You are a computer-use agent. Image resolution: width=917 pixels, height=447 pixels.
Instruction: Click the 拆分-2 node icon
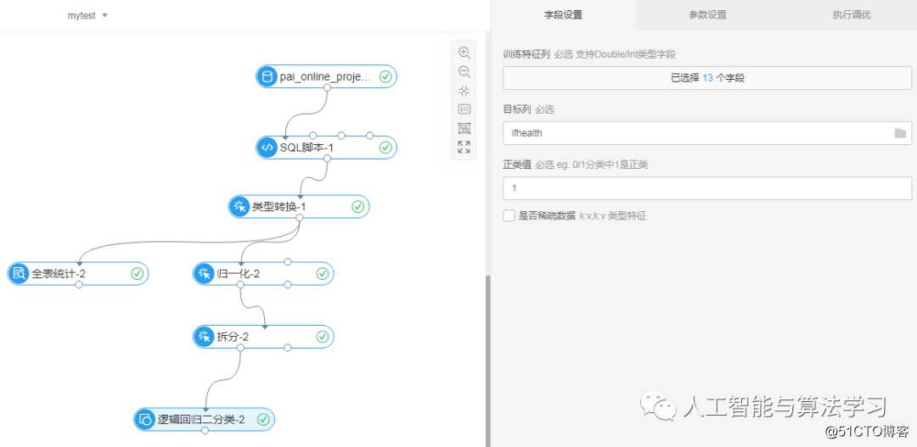point(204,337)
